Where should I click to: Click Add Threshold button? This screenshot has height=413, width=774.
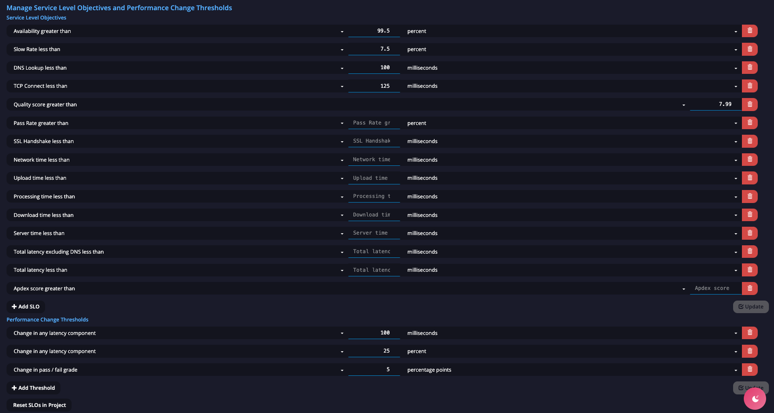coord(33,388)
